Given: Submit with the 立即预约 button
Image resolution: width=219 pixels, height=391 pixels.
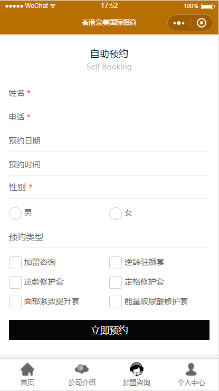Looking at the screenshot, I should pos(109,330).
